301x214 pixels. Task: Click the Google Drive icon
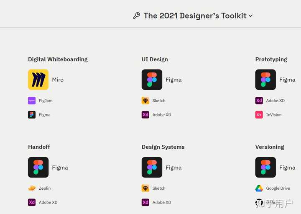[x=259, y=188]
